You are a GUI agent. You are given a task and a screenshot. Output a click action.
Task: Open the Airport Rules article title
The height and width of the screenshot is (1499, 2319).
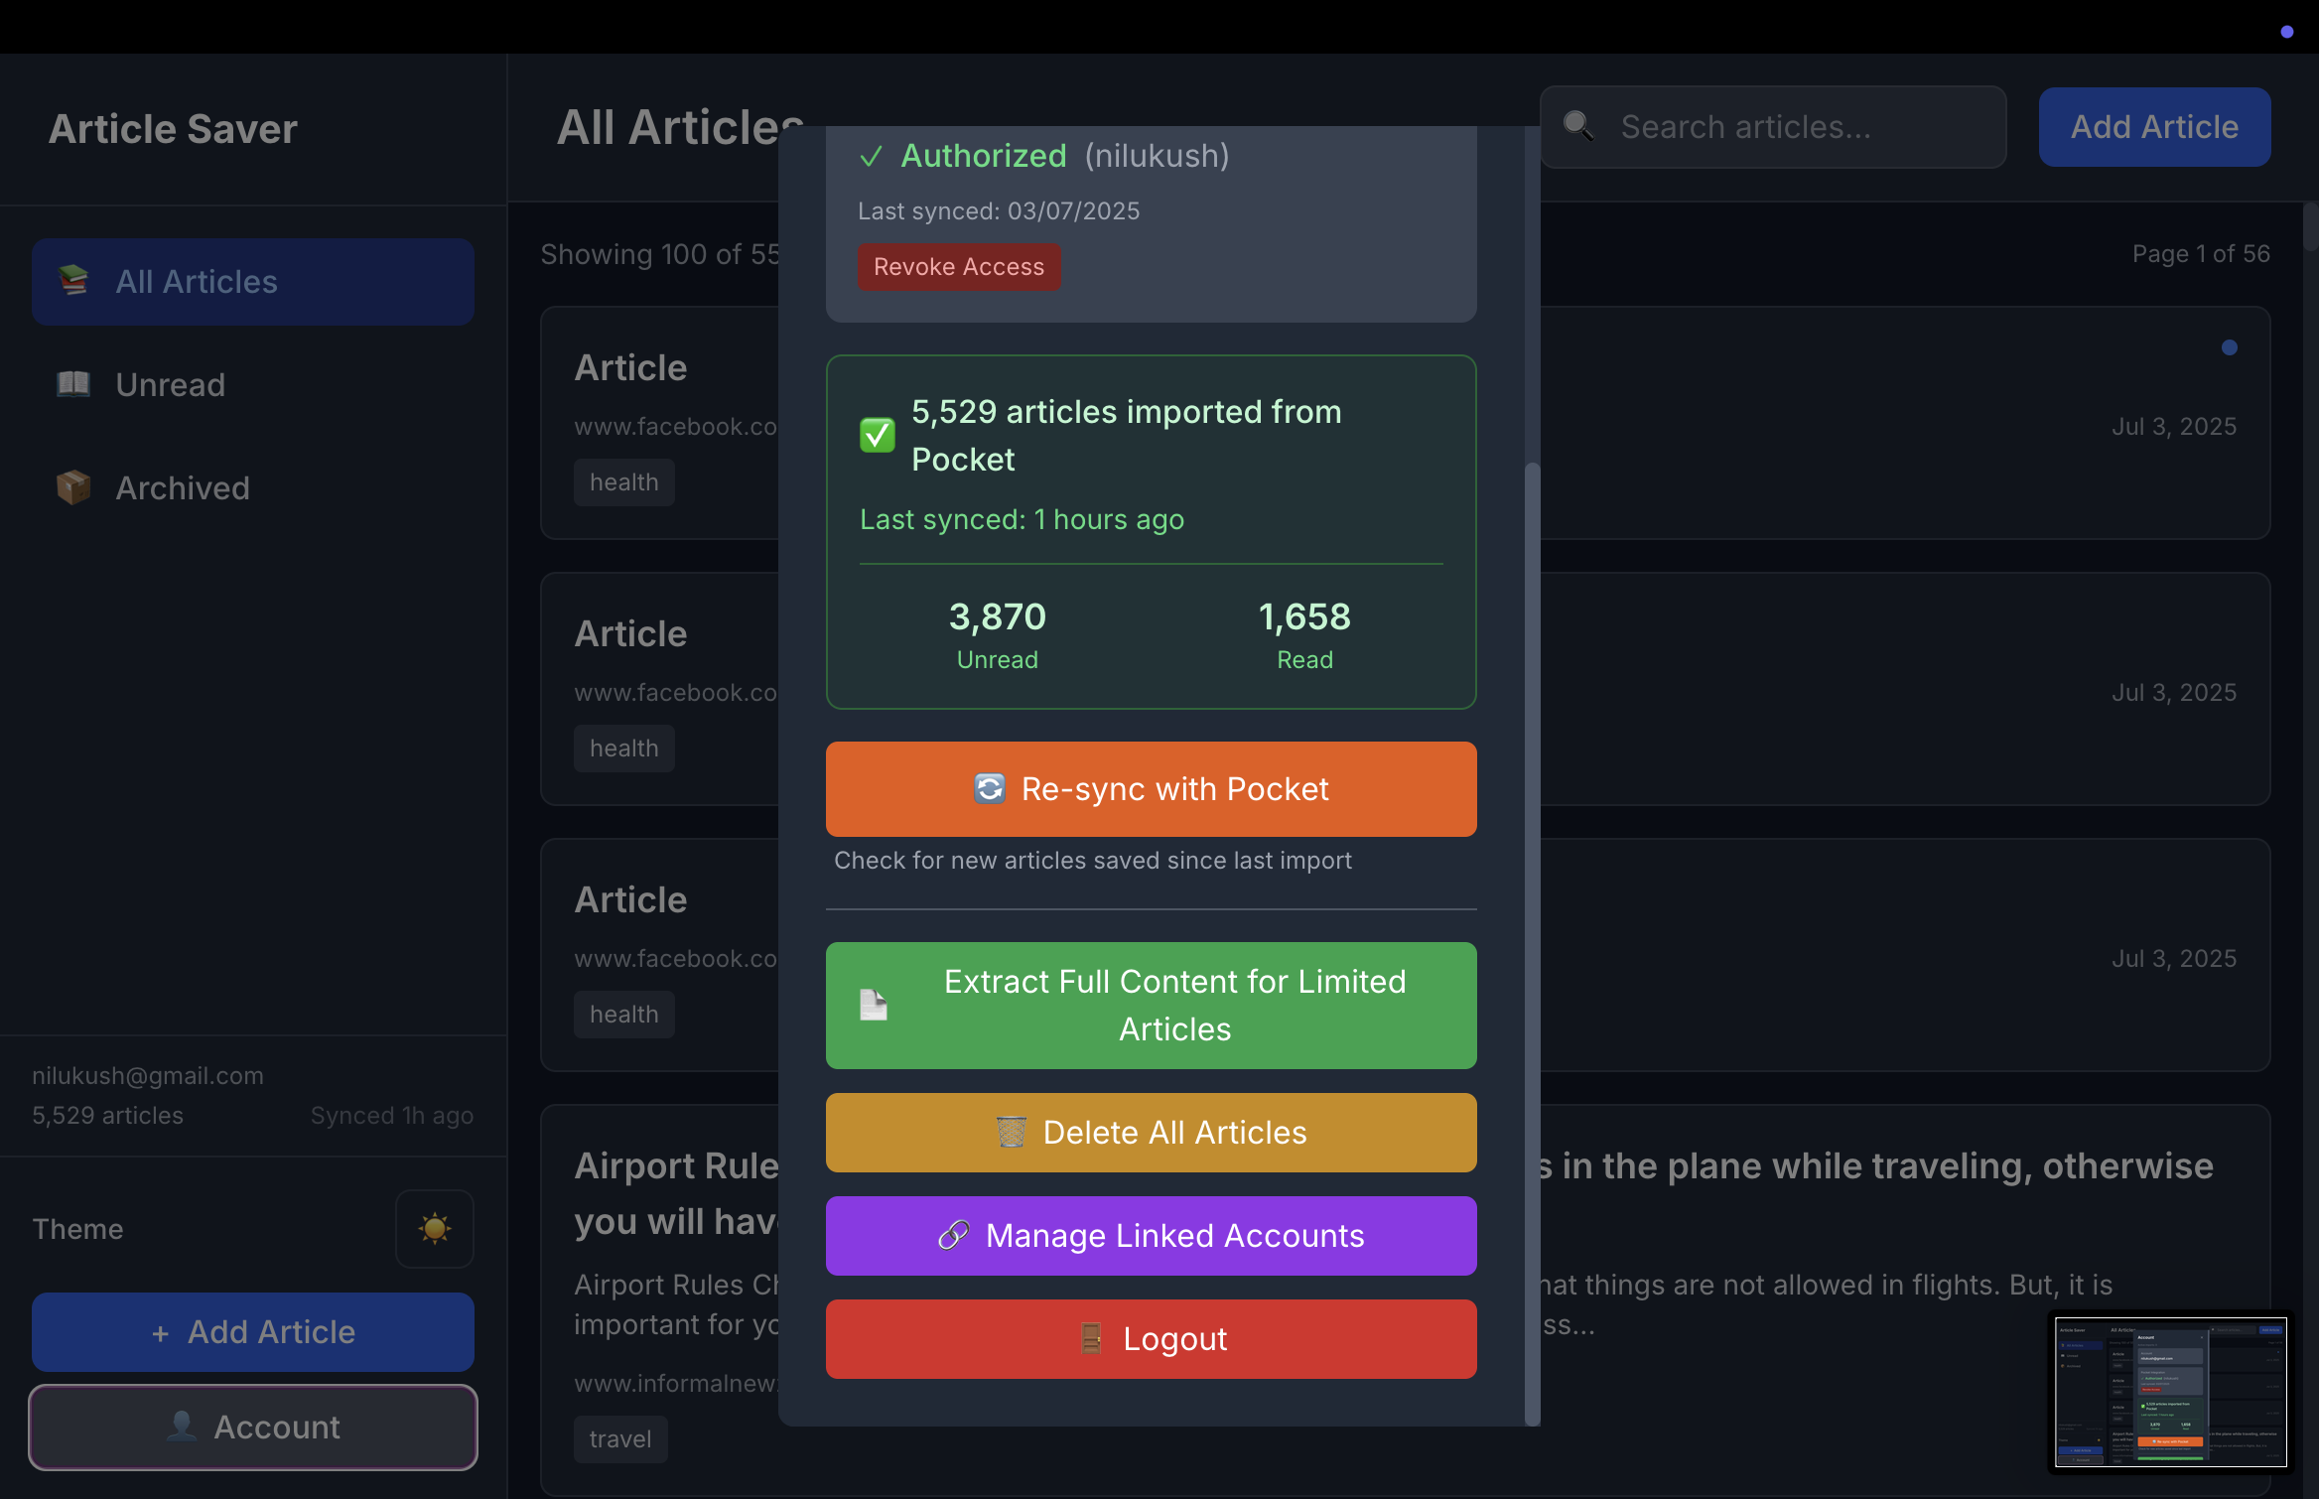click(677, 1193)
